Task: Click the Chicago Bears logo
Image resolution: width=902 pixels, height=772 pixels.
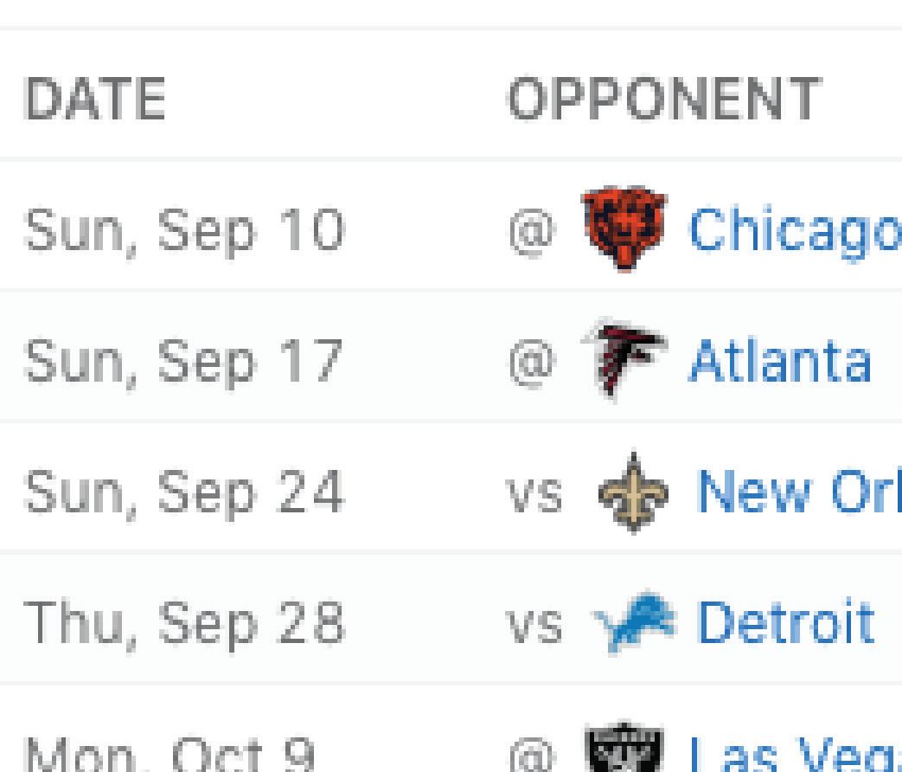Action: 624,228
